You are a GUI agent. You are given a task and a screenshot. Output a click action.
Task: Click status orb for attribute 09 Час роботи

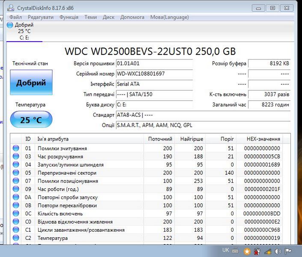[16, 189]
